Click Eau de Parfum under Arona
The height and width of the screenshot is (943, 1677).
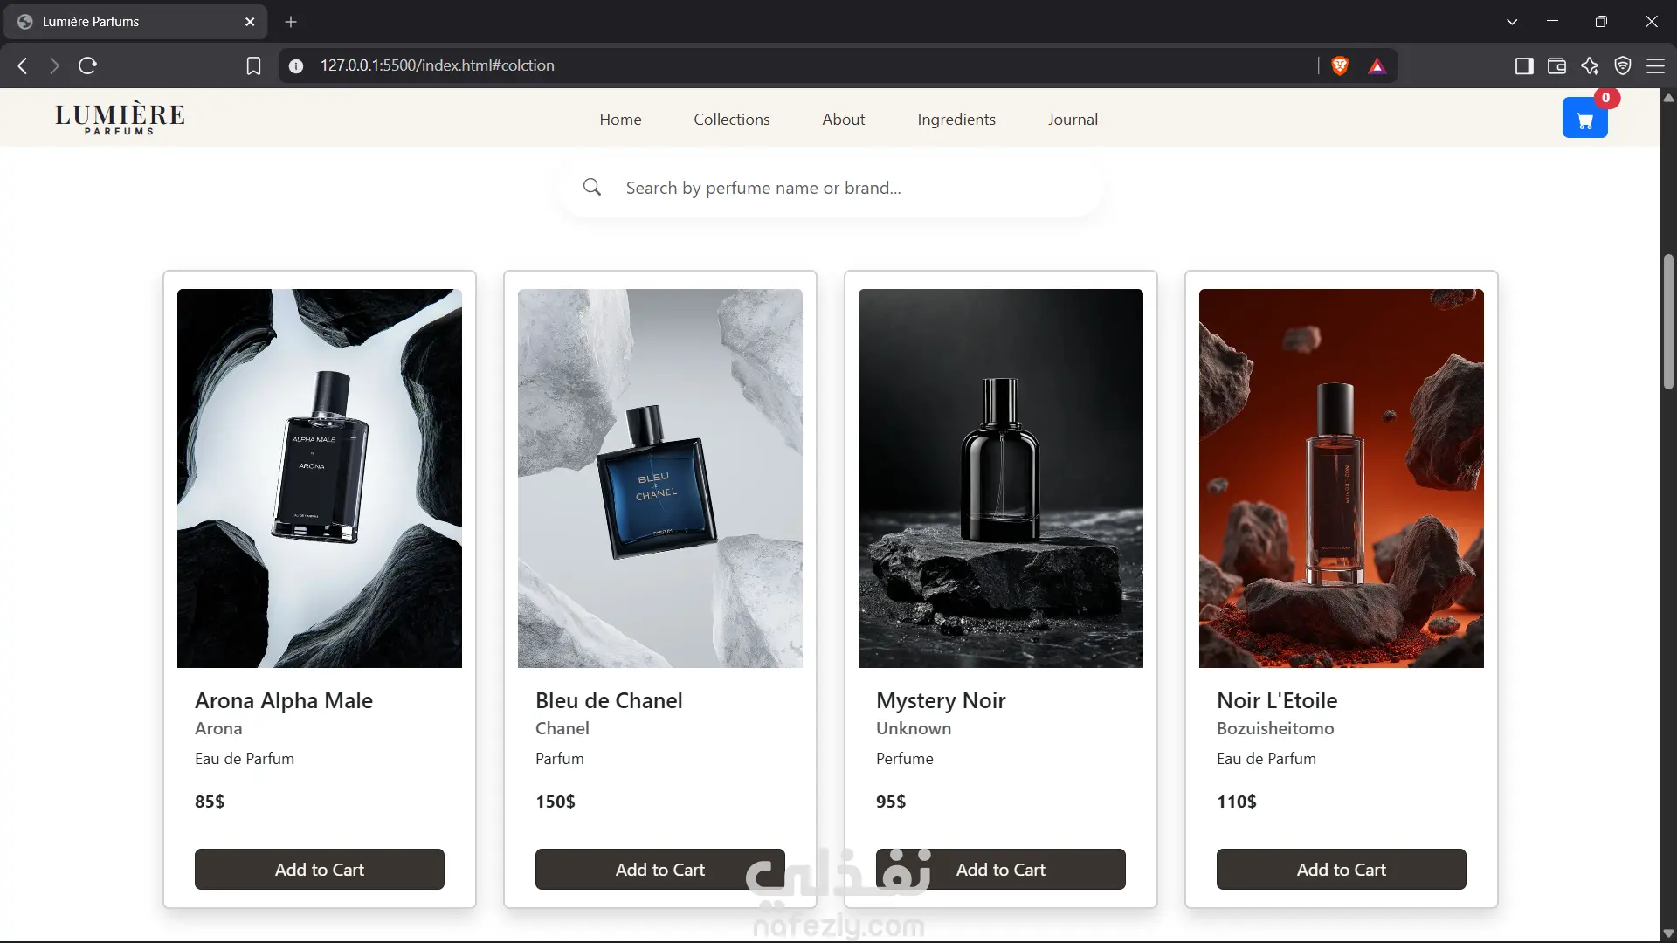tap(245, 759)
